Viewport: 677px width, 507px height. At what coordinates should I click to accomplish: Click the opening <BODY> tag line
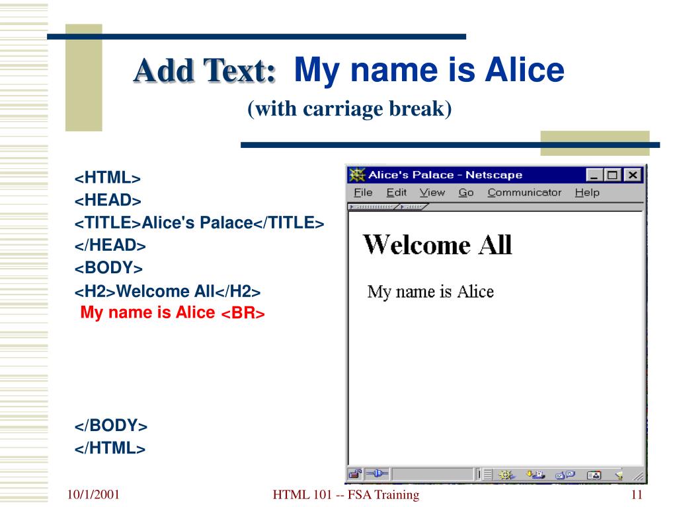pos(108,268)
